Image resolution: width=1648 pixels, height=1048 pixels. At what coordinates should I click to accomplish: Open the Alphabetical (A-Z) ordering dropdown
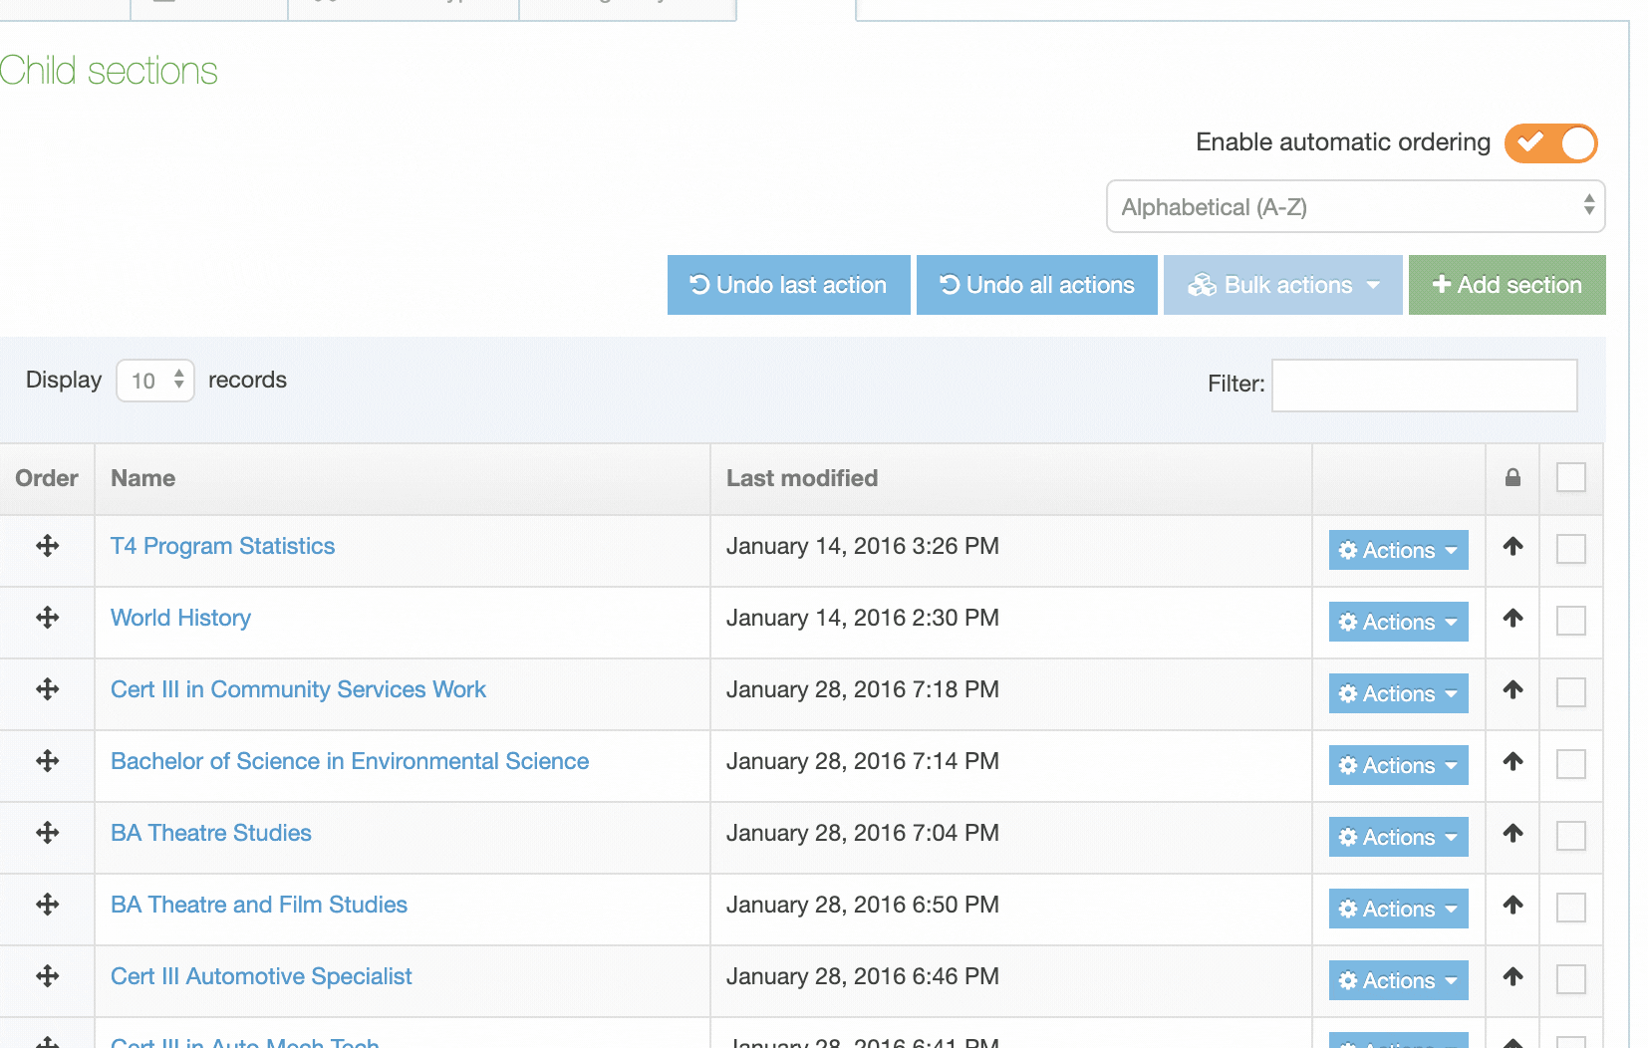[1355, 207]
